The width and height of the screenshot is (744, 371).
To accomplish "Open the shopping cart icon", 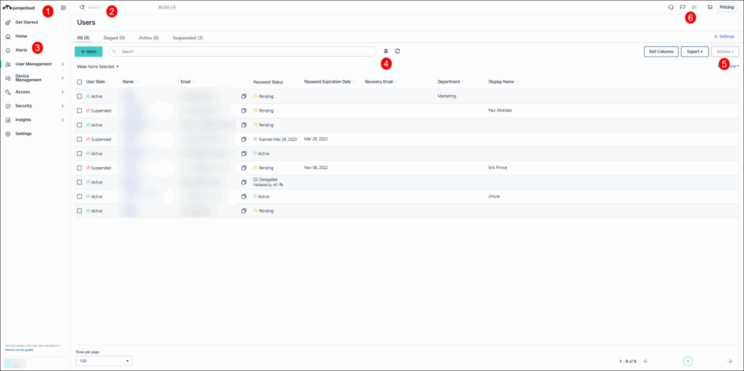I will click(710, 7).
